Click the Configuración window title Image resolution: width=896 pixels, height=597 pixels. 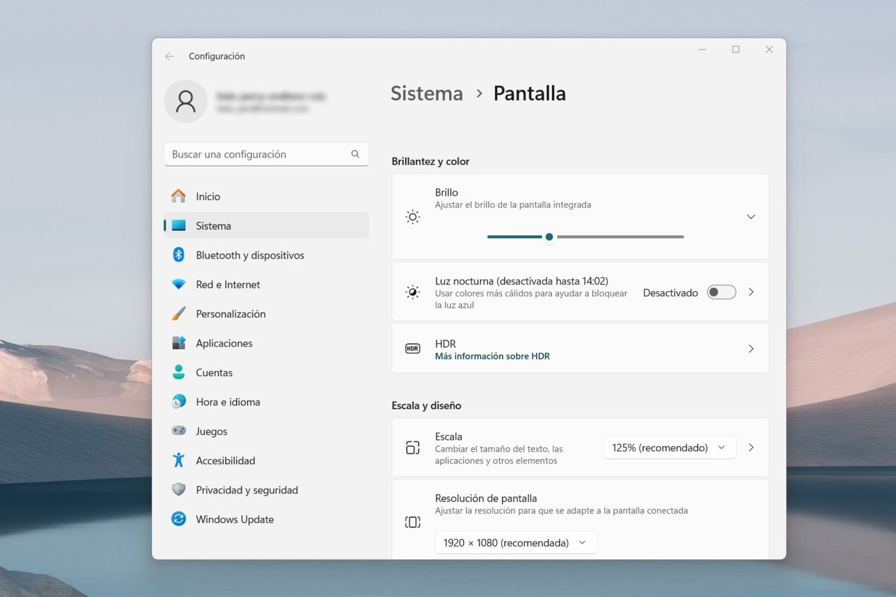point(217,56)
